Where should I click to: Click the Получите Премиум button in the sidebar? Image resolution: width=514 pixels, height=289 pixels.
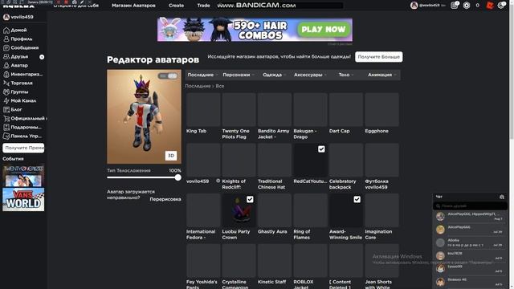pyautogui.click(x=23, y=148)
